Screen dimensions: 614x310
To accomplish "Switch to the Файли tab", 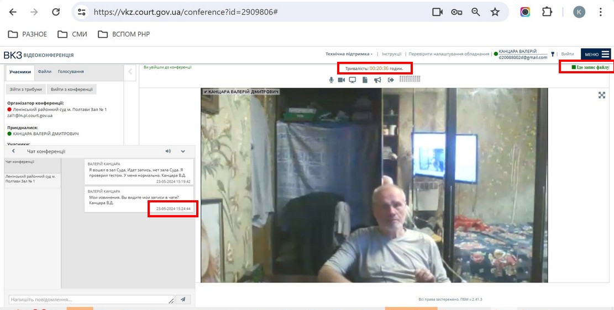I will click(45, 72).
